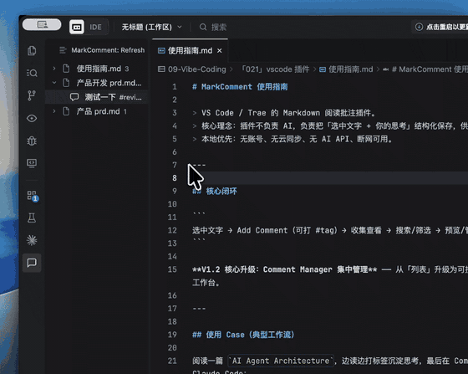Open the eye preview icon in activity bar
Image resolution: width=468 pixels, height=374 pixels.
32,118
